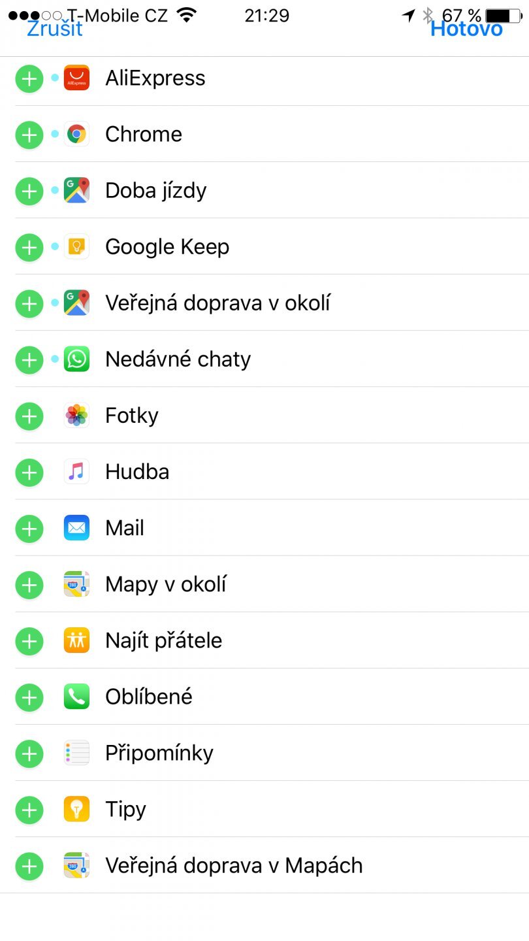This screenshot has height=941, width=529.
Task: Add the Oblíbené widget with plus
Action: 29,697
